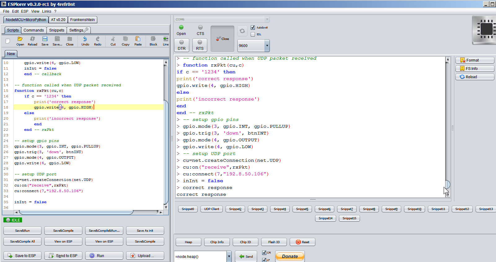This screenshot has height=262, width=496.
Task: Open the ESP menu
Action: click(25, 11)
